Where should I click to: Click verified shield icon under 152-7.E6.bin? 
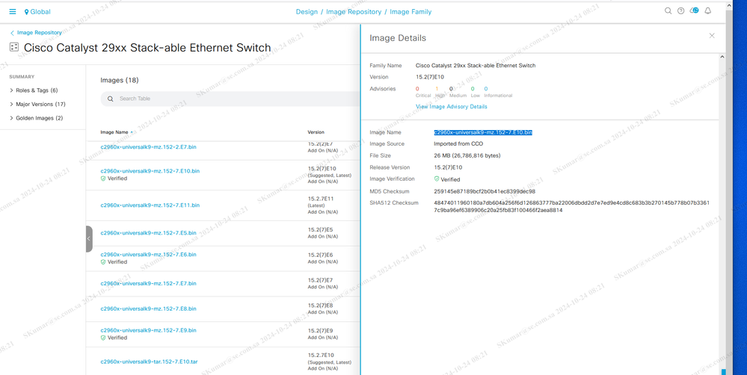coord(103,261)
